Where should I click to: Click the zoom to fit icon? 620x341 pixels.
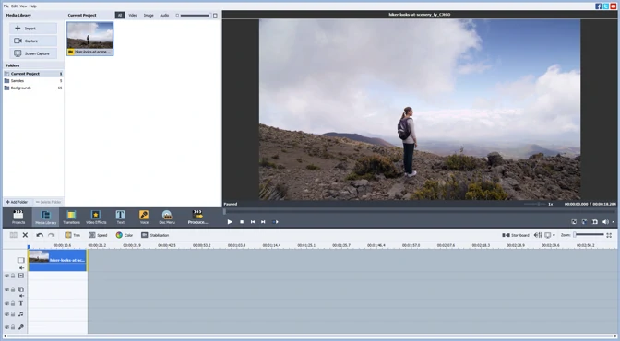[x=609, y=235]
